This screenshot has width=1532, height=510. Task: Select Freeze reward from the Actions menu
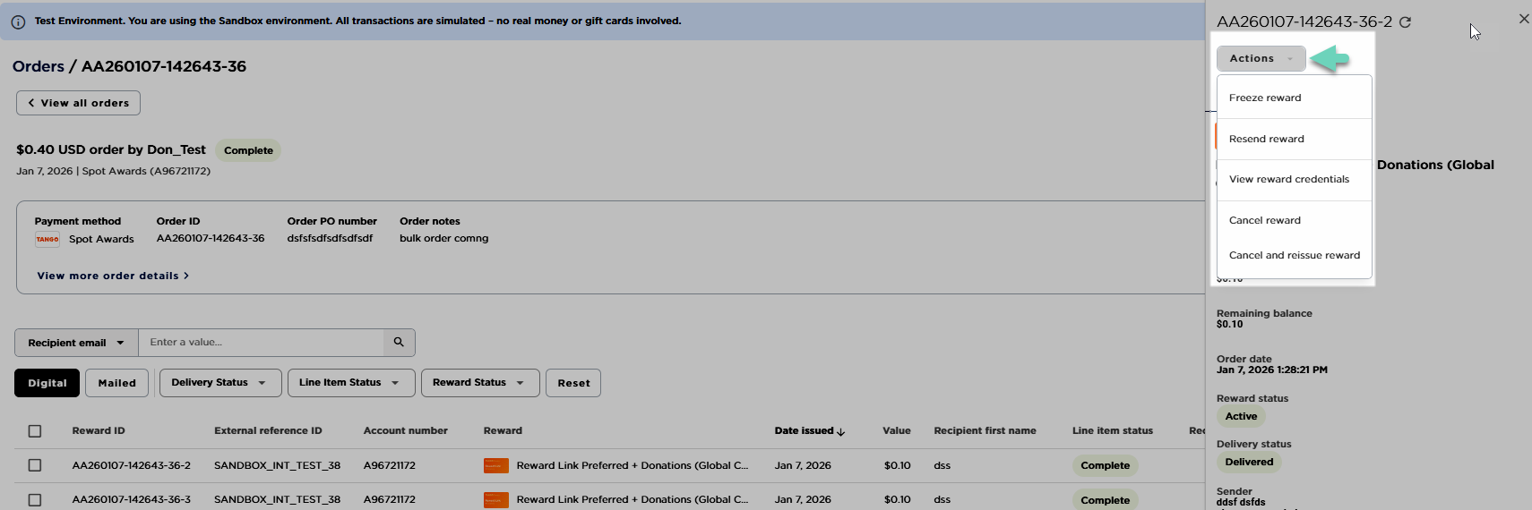1265,98
